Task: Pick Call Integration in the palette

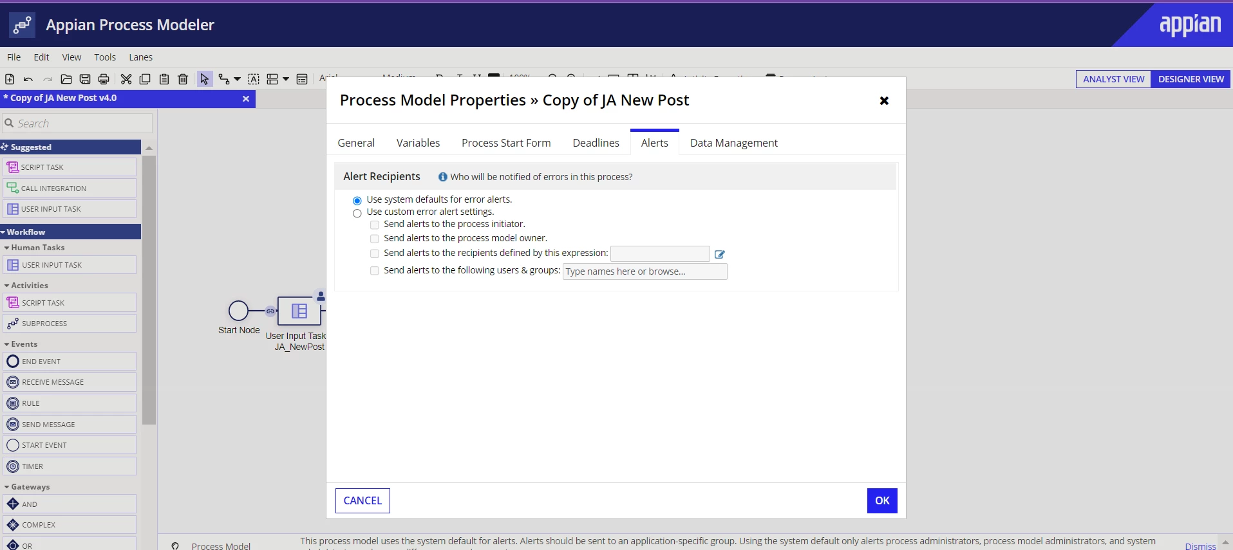Action: click(x=70, y=188)
